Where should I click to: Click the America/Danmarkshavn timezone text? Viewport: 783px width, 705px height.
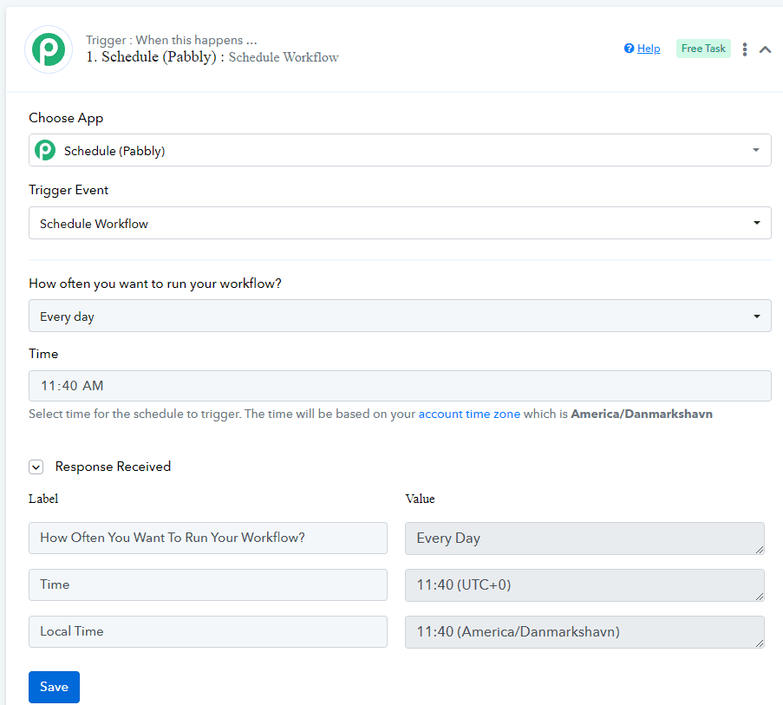pyautogui.click(x=642, y=414)
